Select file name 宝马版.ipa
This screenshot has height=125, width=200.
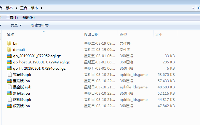point(21,81)
